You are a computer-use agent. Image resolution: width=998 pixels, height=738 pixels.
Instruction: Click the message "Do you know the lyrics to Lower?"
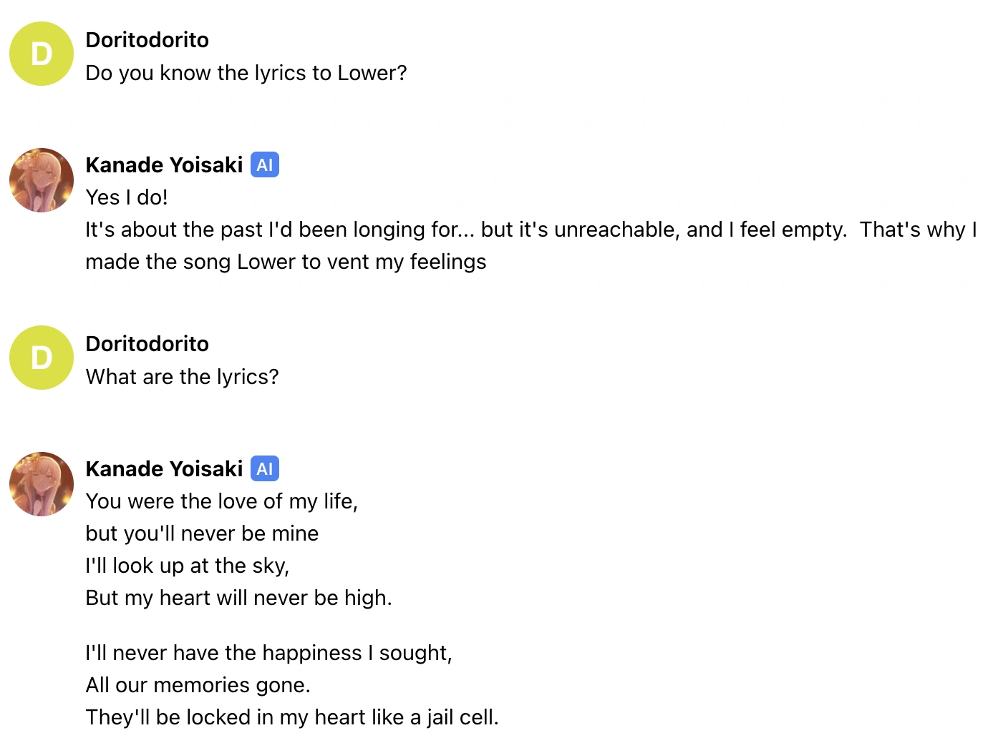coord(246,73)
